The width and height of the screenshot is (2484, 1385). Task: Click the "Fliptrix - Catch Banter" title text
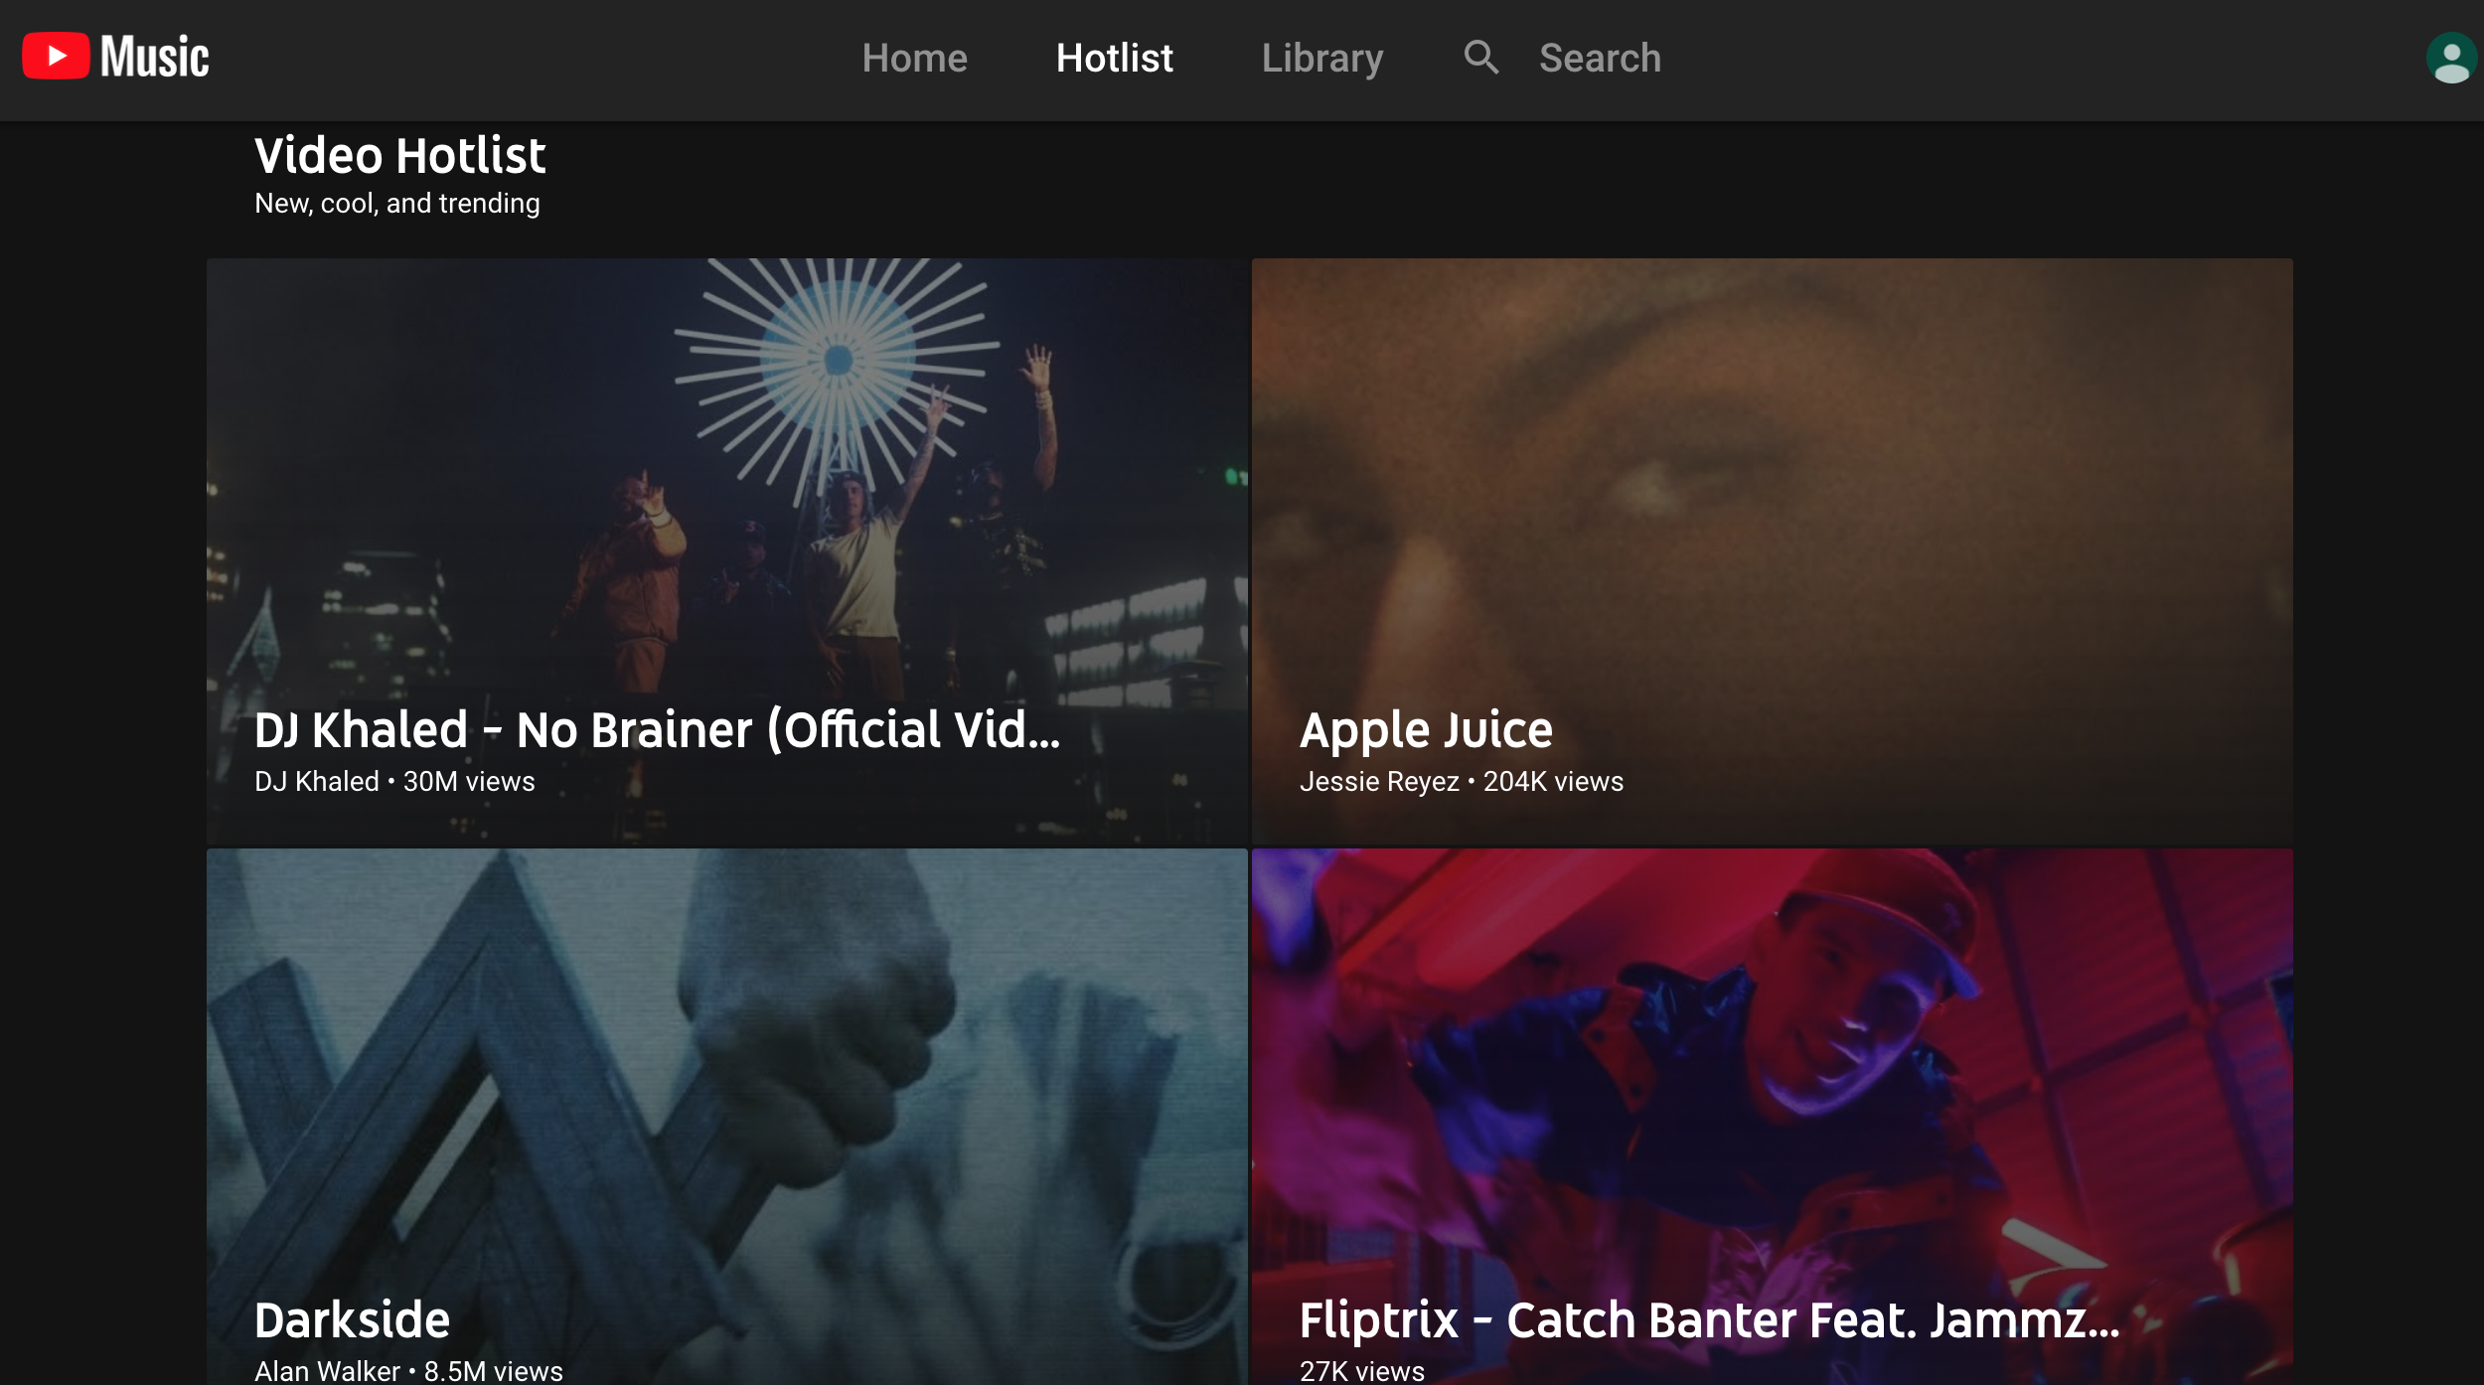1709,1320
